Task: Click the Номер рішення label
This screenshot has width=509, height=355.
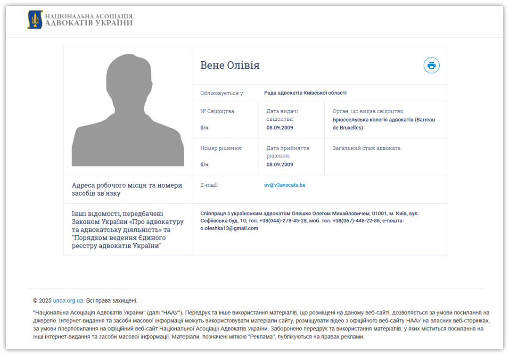Action: pyautogui.click(x=221, y=148)
